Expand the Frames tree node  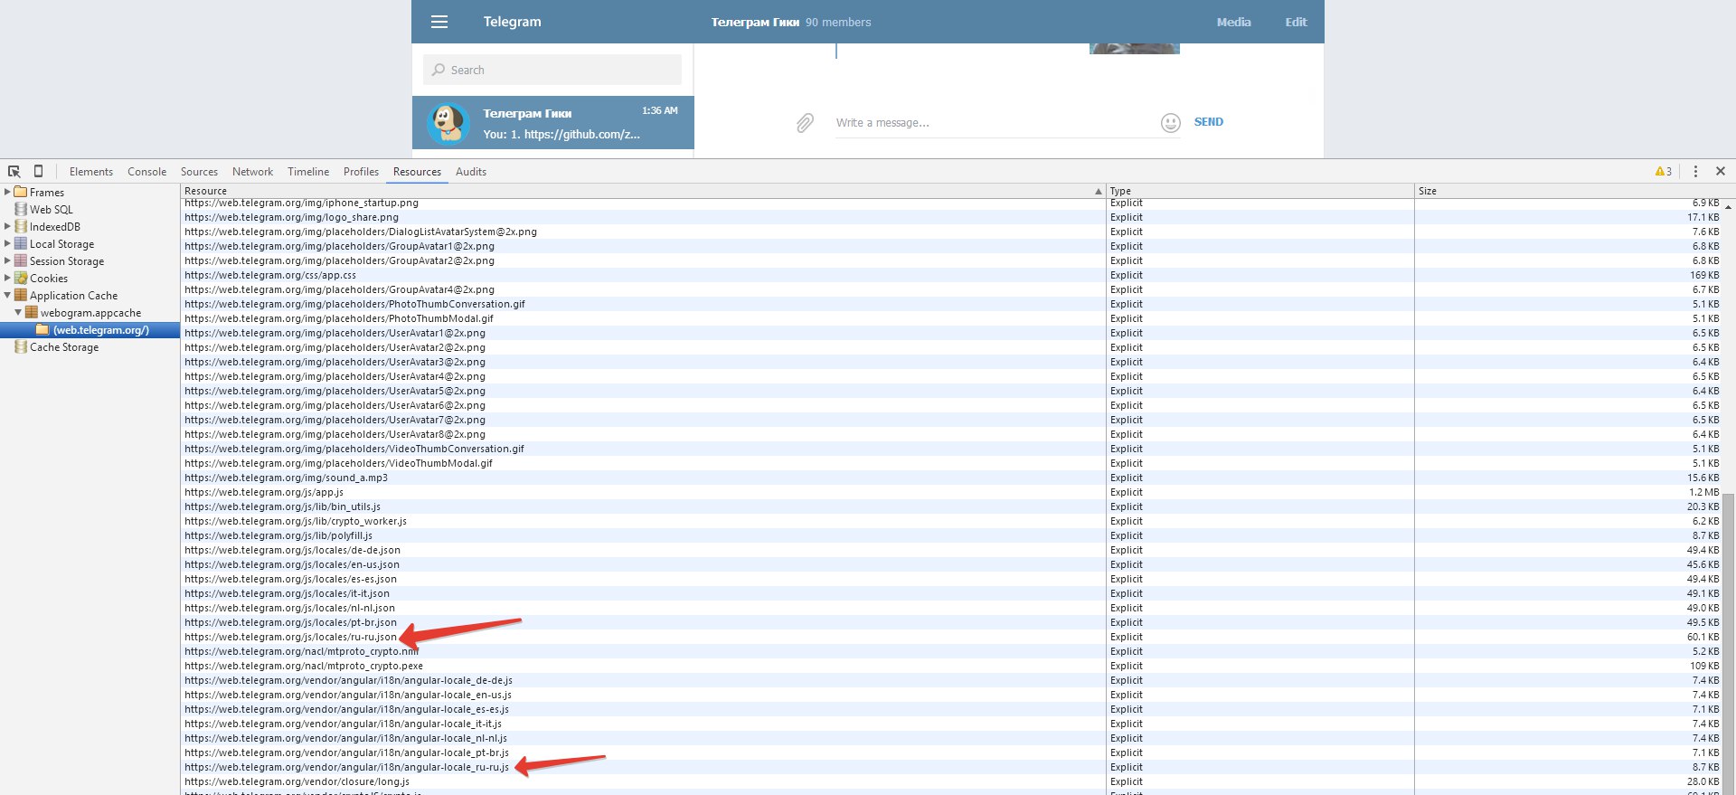[7, 192]
